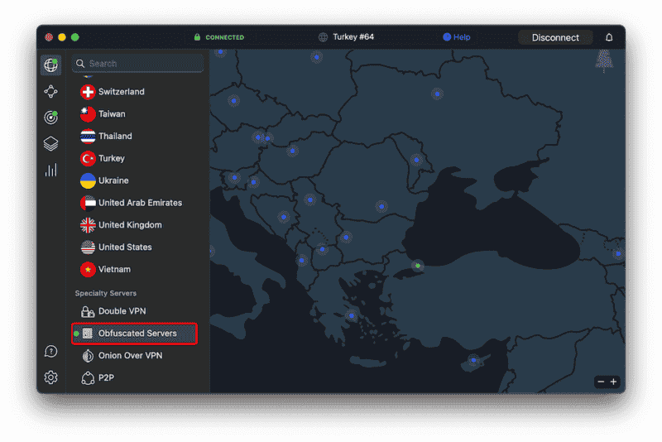Click the Christmas tree icon on map
The width and height of the screenshot is (662, 442).
(x=604, y=60)
